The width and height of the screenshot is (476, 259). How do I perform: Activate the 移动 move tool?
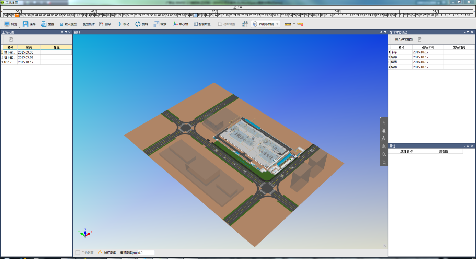(123, 24)
